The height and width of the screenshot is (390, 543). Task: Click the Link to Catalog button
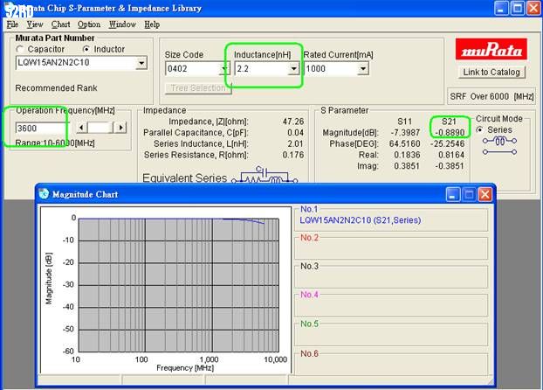click(x=491, y=73)
